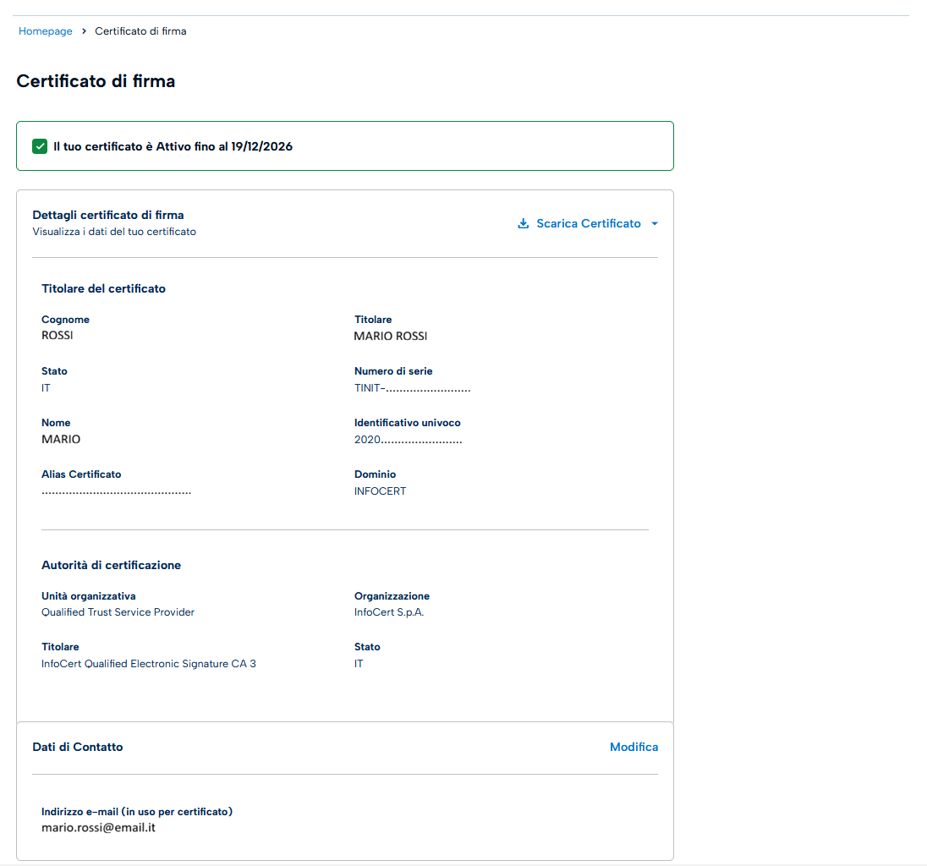Viewport: 927px width, 866px height.
Task: Click the certificate active until 19/12/2026 message
Action: [x=173, y=146]
